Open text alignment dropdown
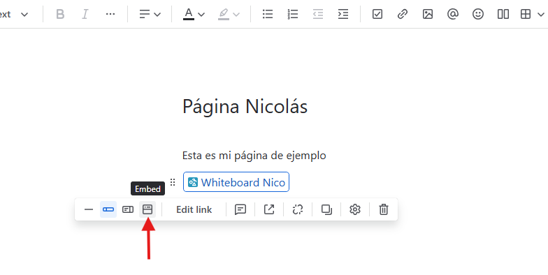The image size is (548, 275). (150, 14)
